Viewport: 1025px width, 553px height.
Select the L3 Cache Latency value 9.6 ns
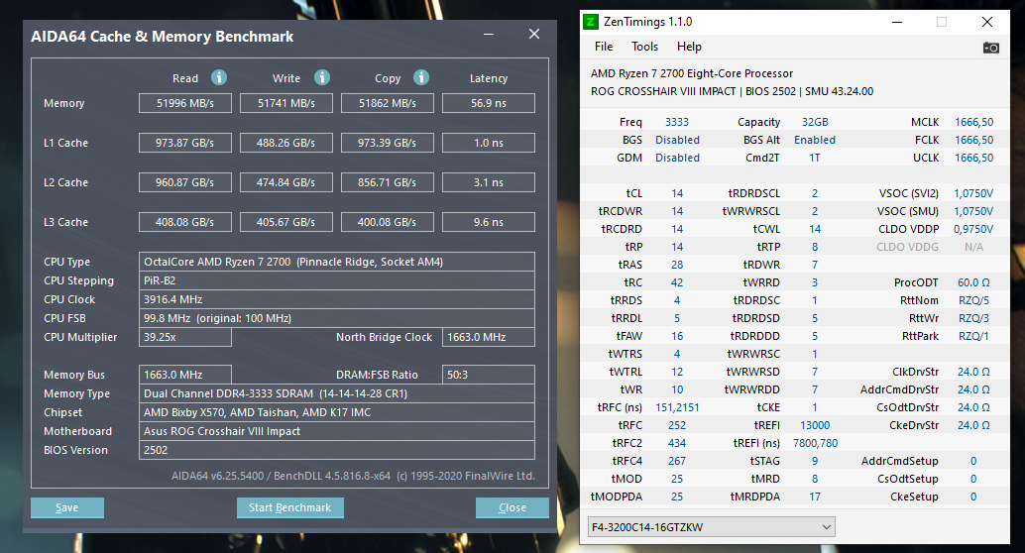tap(489, 222)
